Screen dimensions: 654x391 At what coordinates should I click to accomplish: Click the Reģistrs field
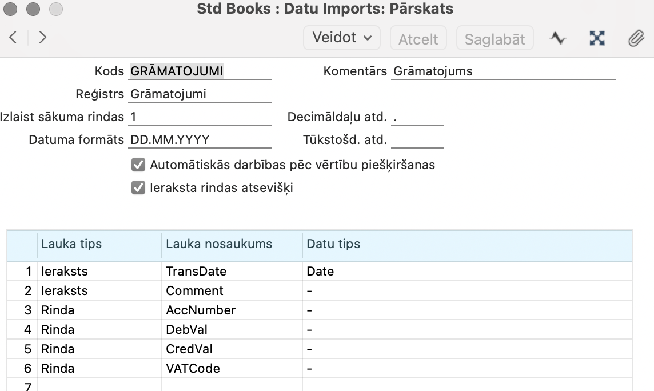(x=200, y=94)
